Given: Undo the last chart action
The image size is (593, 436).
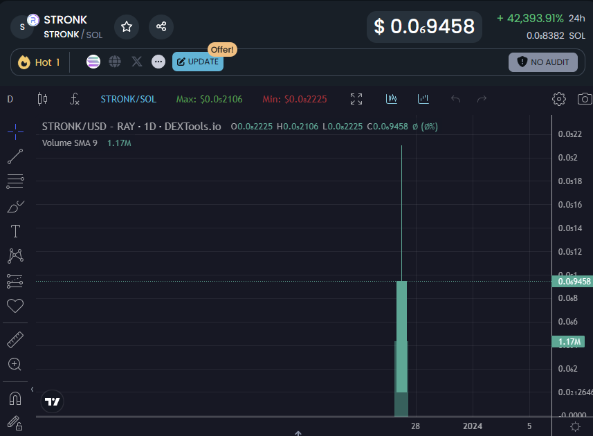Looking at the screenshot, I should pyautogui.click(x=456, y=99).
